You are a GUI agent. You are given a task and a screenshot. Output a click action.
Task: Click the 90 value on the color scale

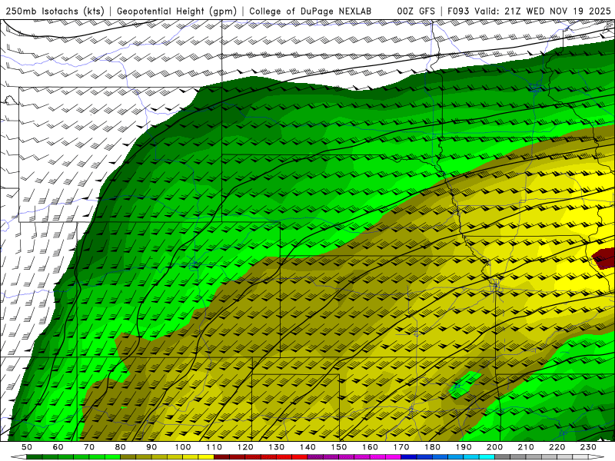151,447
